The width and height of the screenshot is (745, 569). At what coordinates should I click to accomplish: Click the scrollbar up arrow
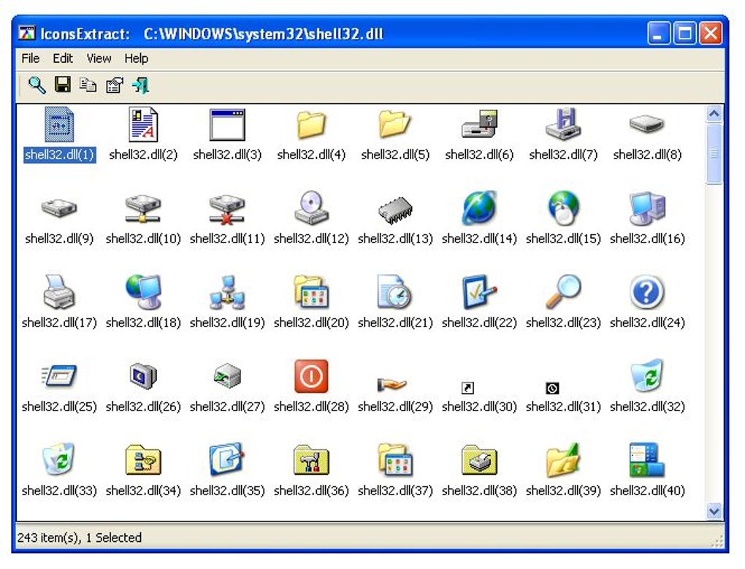pos(714,114)
